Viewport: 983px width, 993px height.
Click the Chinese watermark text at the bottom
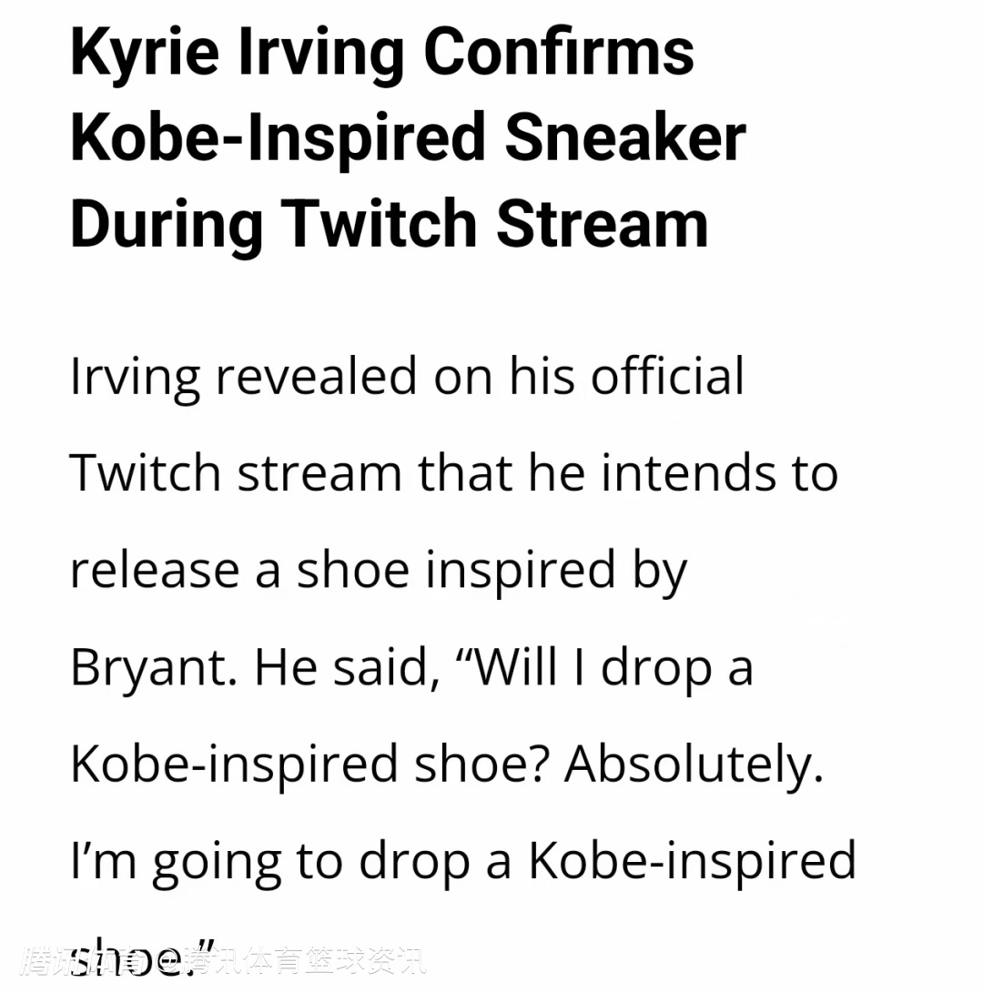[x=224, y=961]
